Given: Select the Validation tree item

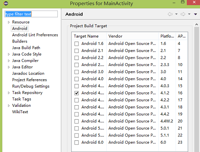Looking at the screenshot, I should tap(22, 106).
